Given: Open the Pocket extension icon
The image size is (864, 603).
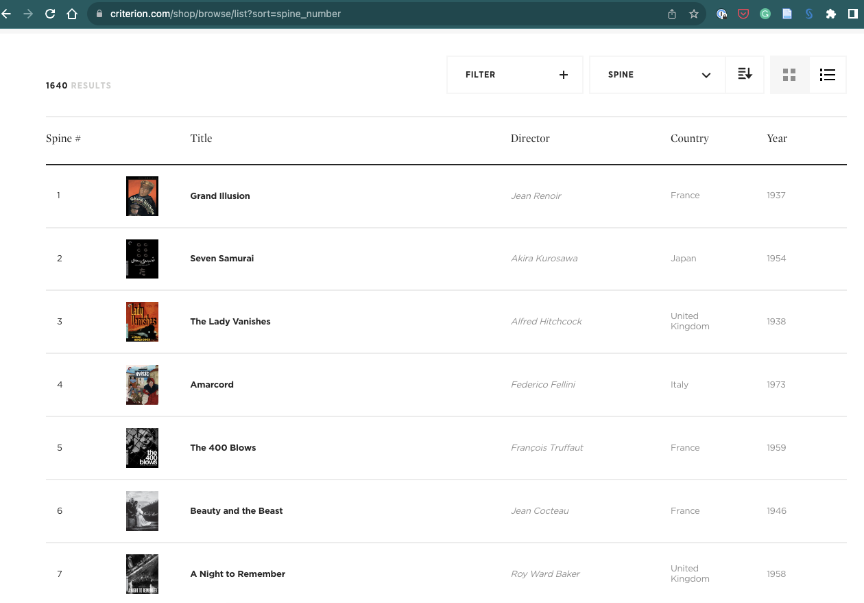Looking at the screenshot, I should point(743,14).
